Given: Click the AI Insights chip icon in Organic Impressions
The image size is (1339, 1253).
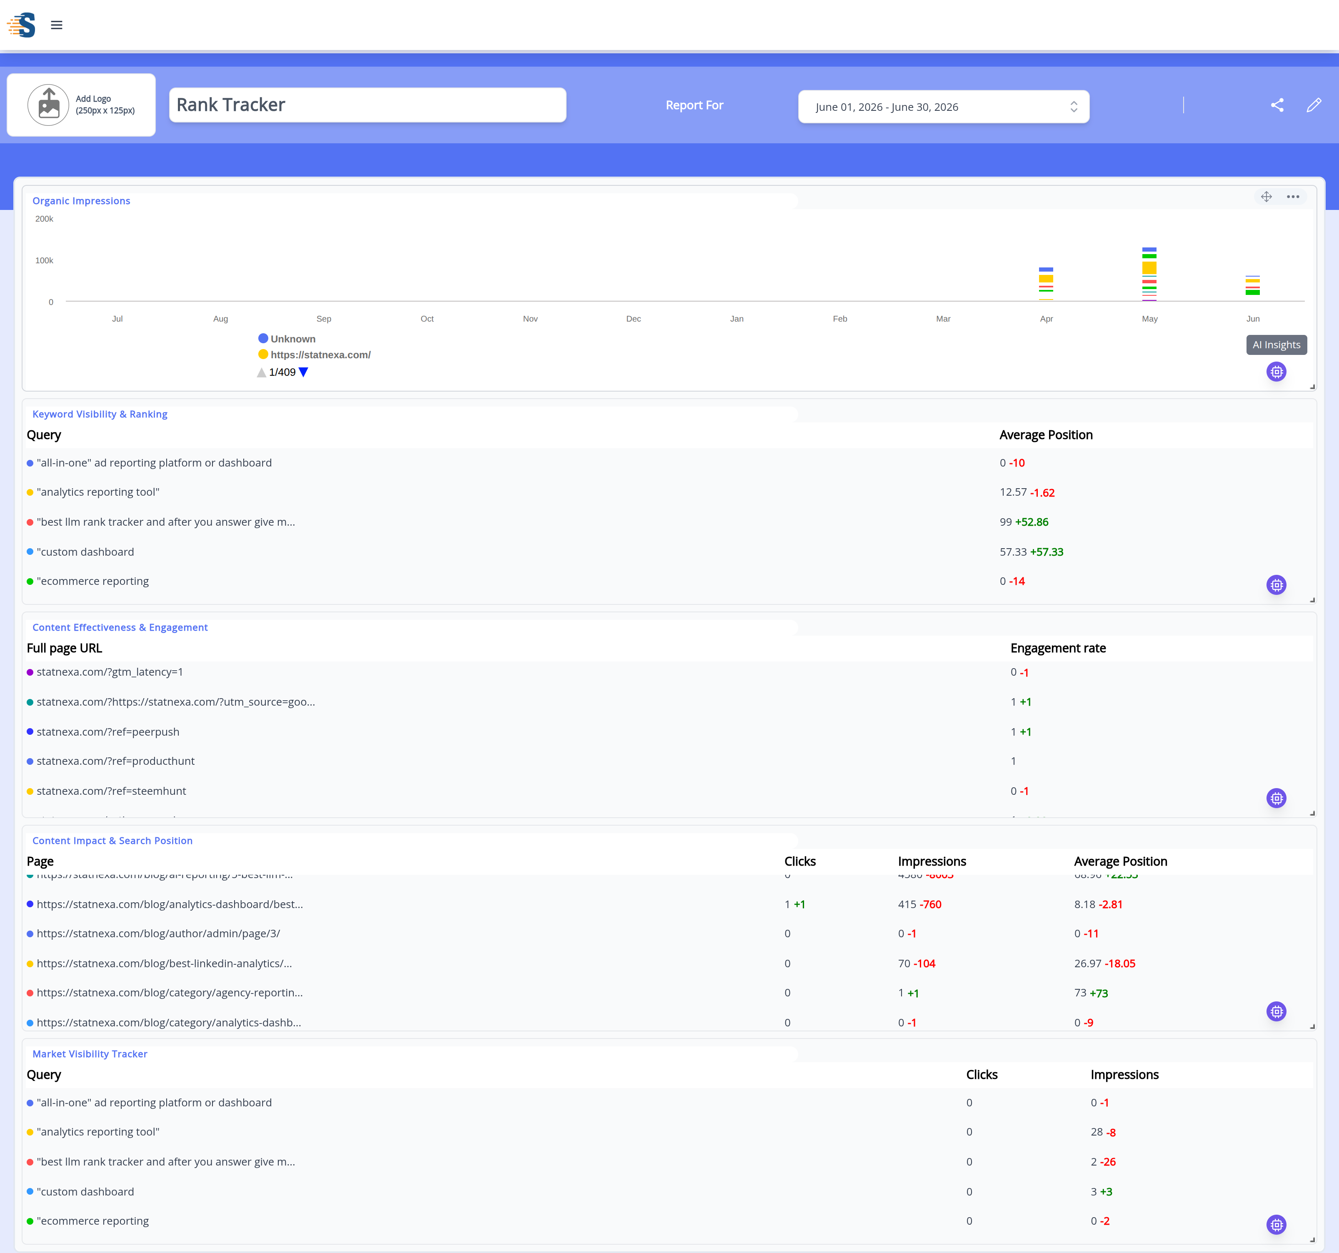Looking at the screenshot, I should (x=1277, y=372).
